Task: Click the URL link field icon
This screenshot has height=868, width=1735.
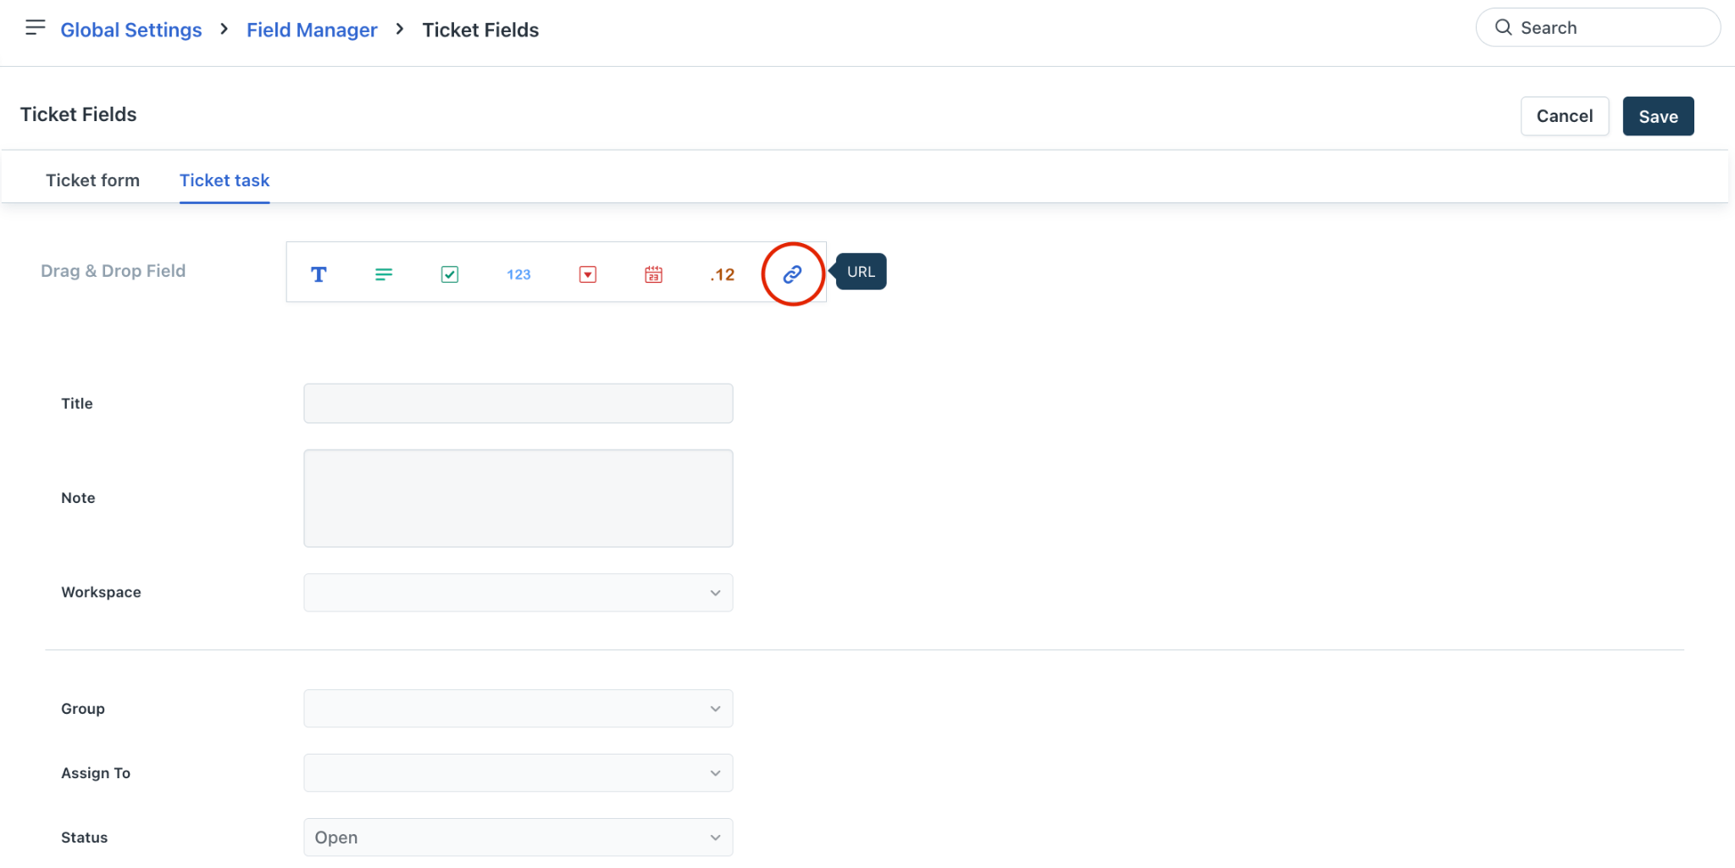Action: pyautogui.click(x=792, y=274)
